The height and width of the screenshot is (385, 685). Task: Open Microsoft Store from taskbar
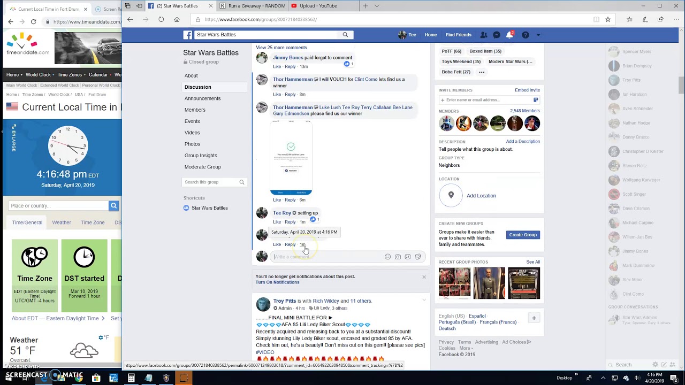[x=96, y=378]
